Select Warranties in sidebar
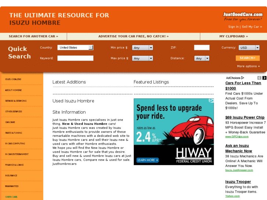The width and height of the screenshot is (267, 200). point(12,186)
